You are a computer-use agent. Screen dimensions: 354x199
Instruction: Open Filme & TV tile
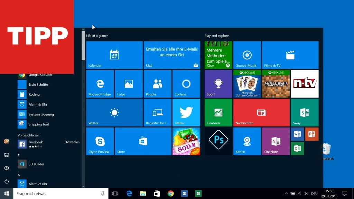click(290, 55)
